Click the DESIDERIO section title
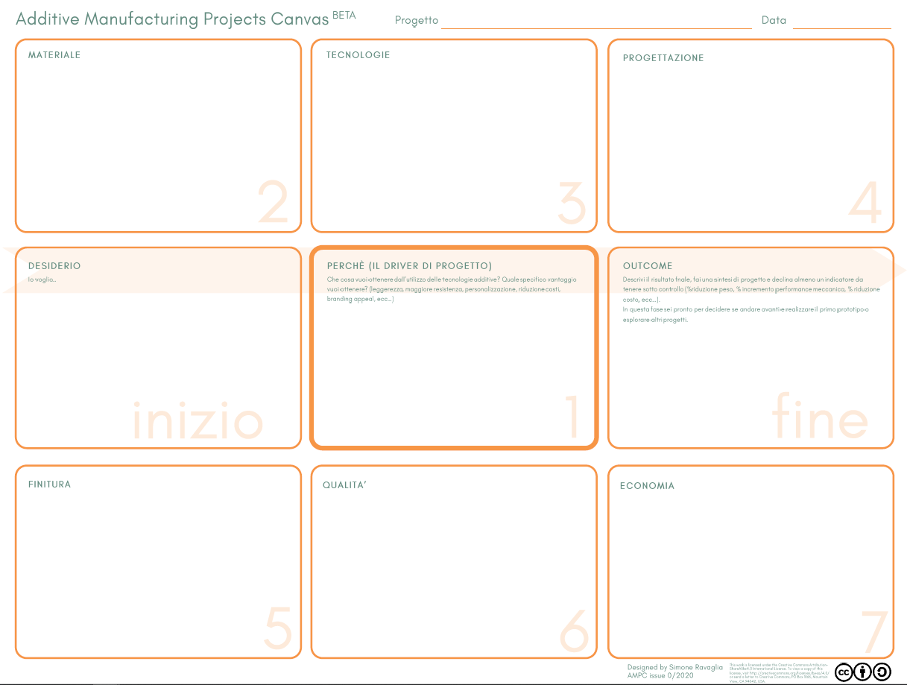Image resolution: width=907 pixels, height=685 pixels. click(x=54, y=266)
